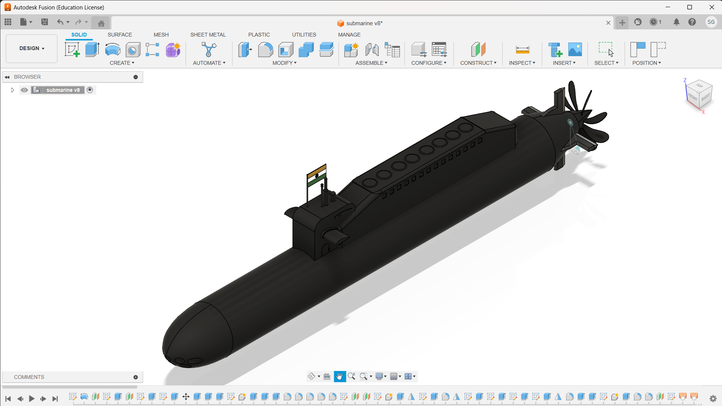Viewport: 722px width, 406px height.
Task: Switch to the SHEET METAL tab
Action: click(x=208, y=35)
